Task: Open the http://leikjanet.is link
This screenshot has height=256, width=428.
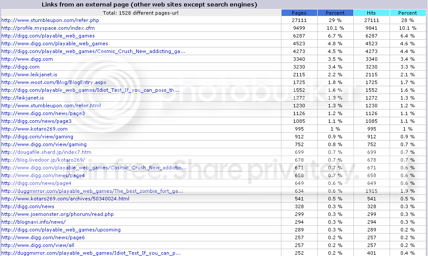Action: point(23,98)
